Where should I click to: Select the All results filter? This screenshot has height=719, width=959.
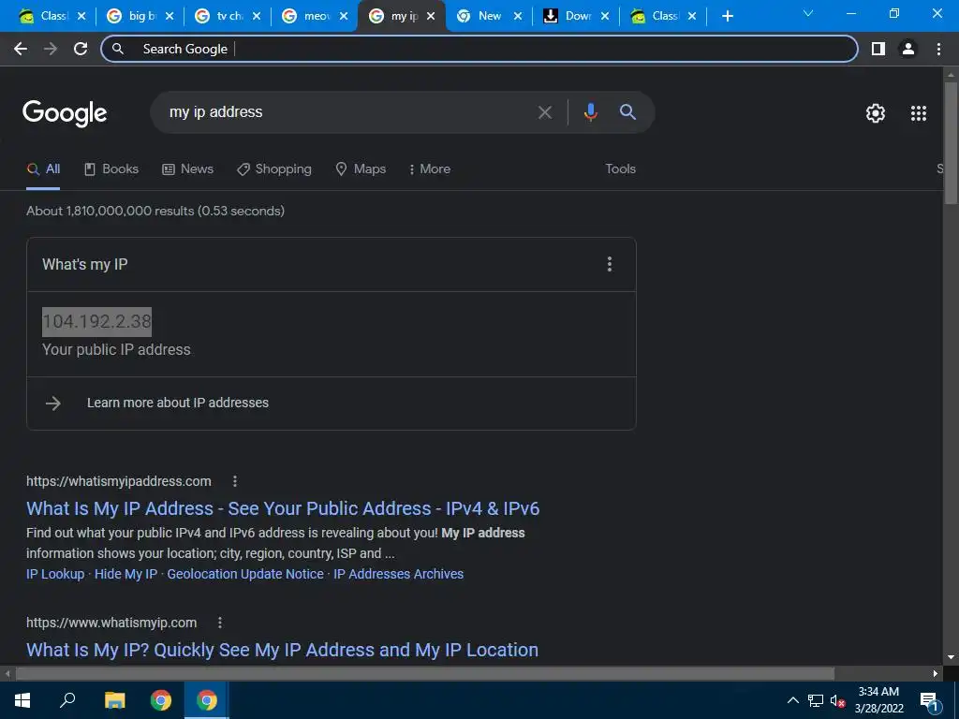(43, 169)
